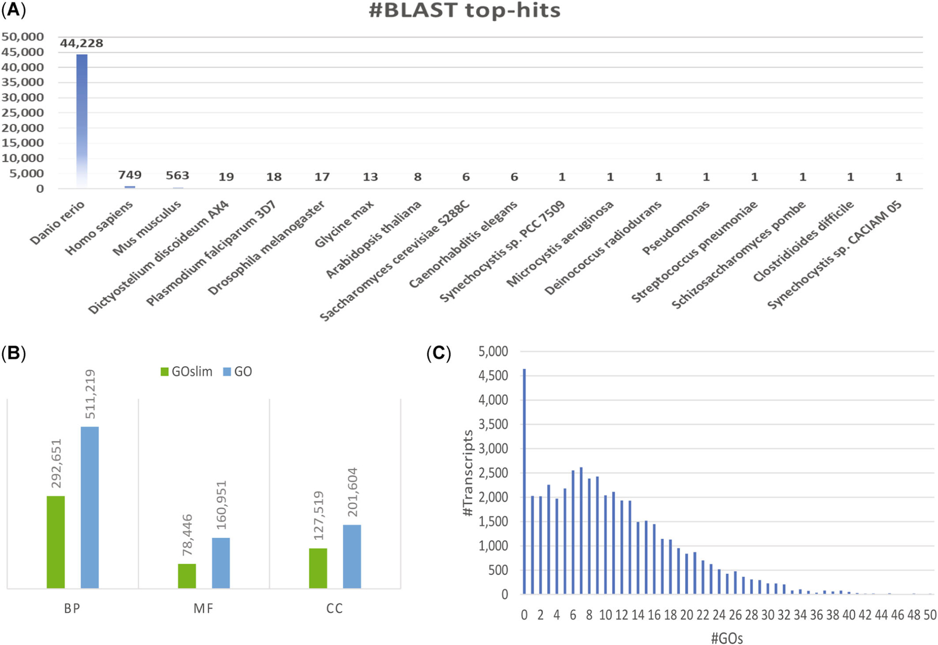Select the green GOslim bar for CC
This screenshot has height=645, width=938.
tap(318, 568)
